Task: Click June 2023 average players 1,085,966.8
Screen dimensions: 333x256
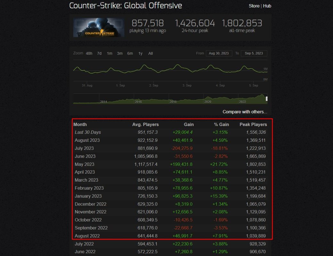Action: (x=146, y=156)
